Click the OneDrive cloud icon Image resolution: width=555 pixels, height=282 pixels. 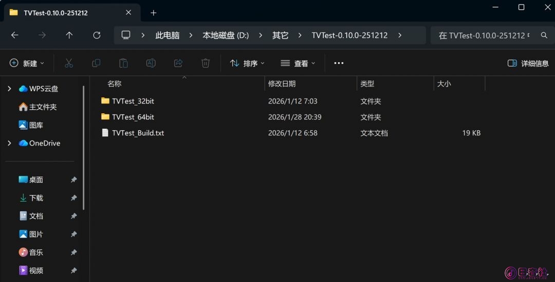click(23, 143)
